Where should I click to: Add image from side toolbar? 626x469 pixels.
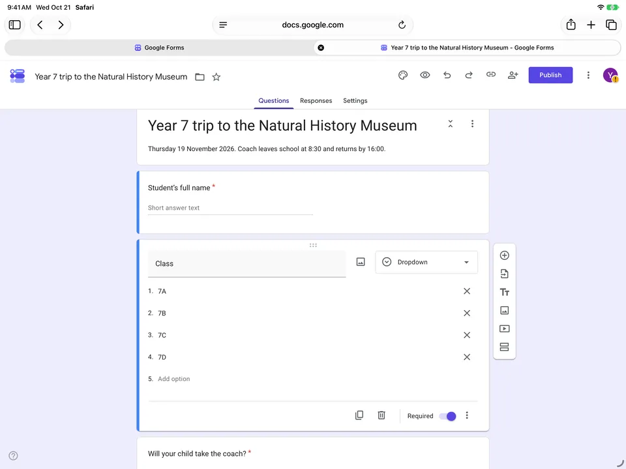pos(504,310)
